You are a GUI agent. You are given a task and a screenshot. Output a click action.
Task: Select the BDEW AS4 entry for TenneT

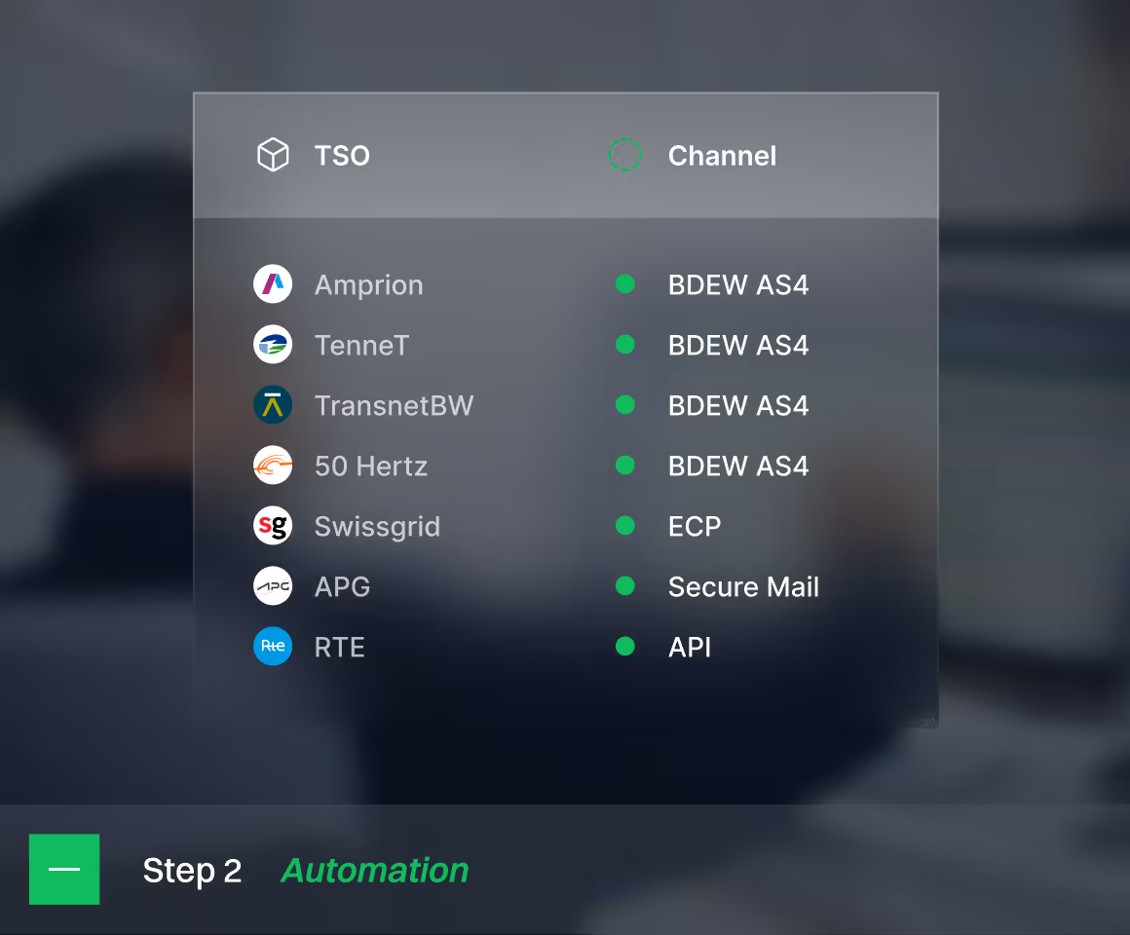(x=738, y=345)
